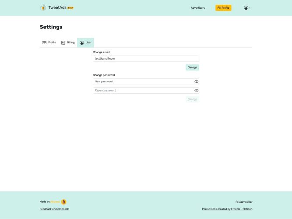Open Parrot icons Freepik Flaticon credit link
The height and width of the screenshot is (219, 292).
(227, 209)
